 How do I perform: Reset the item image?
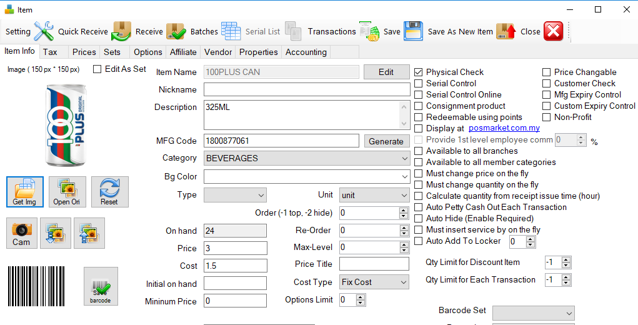pyautogui.click(x=109, y=192)
